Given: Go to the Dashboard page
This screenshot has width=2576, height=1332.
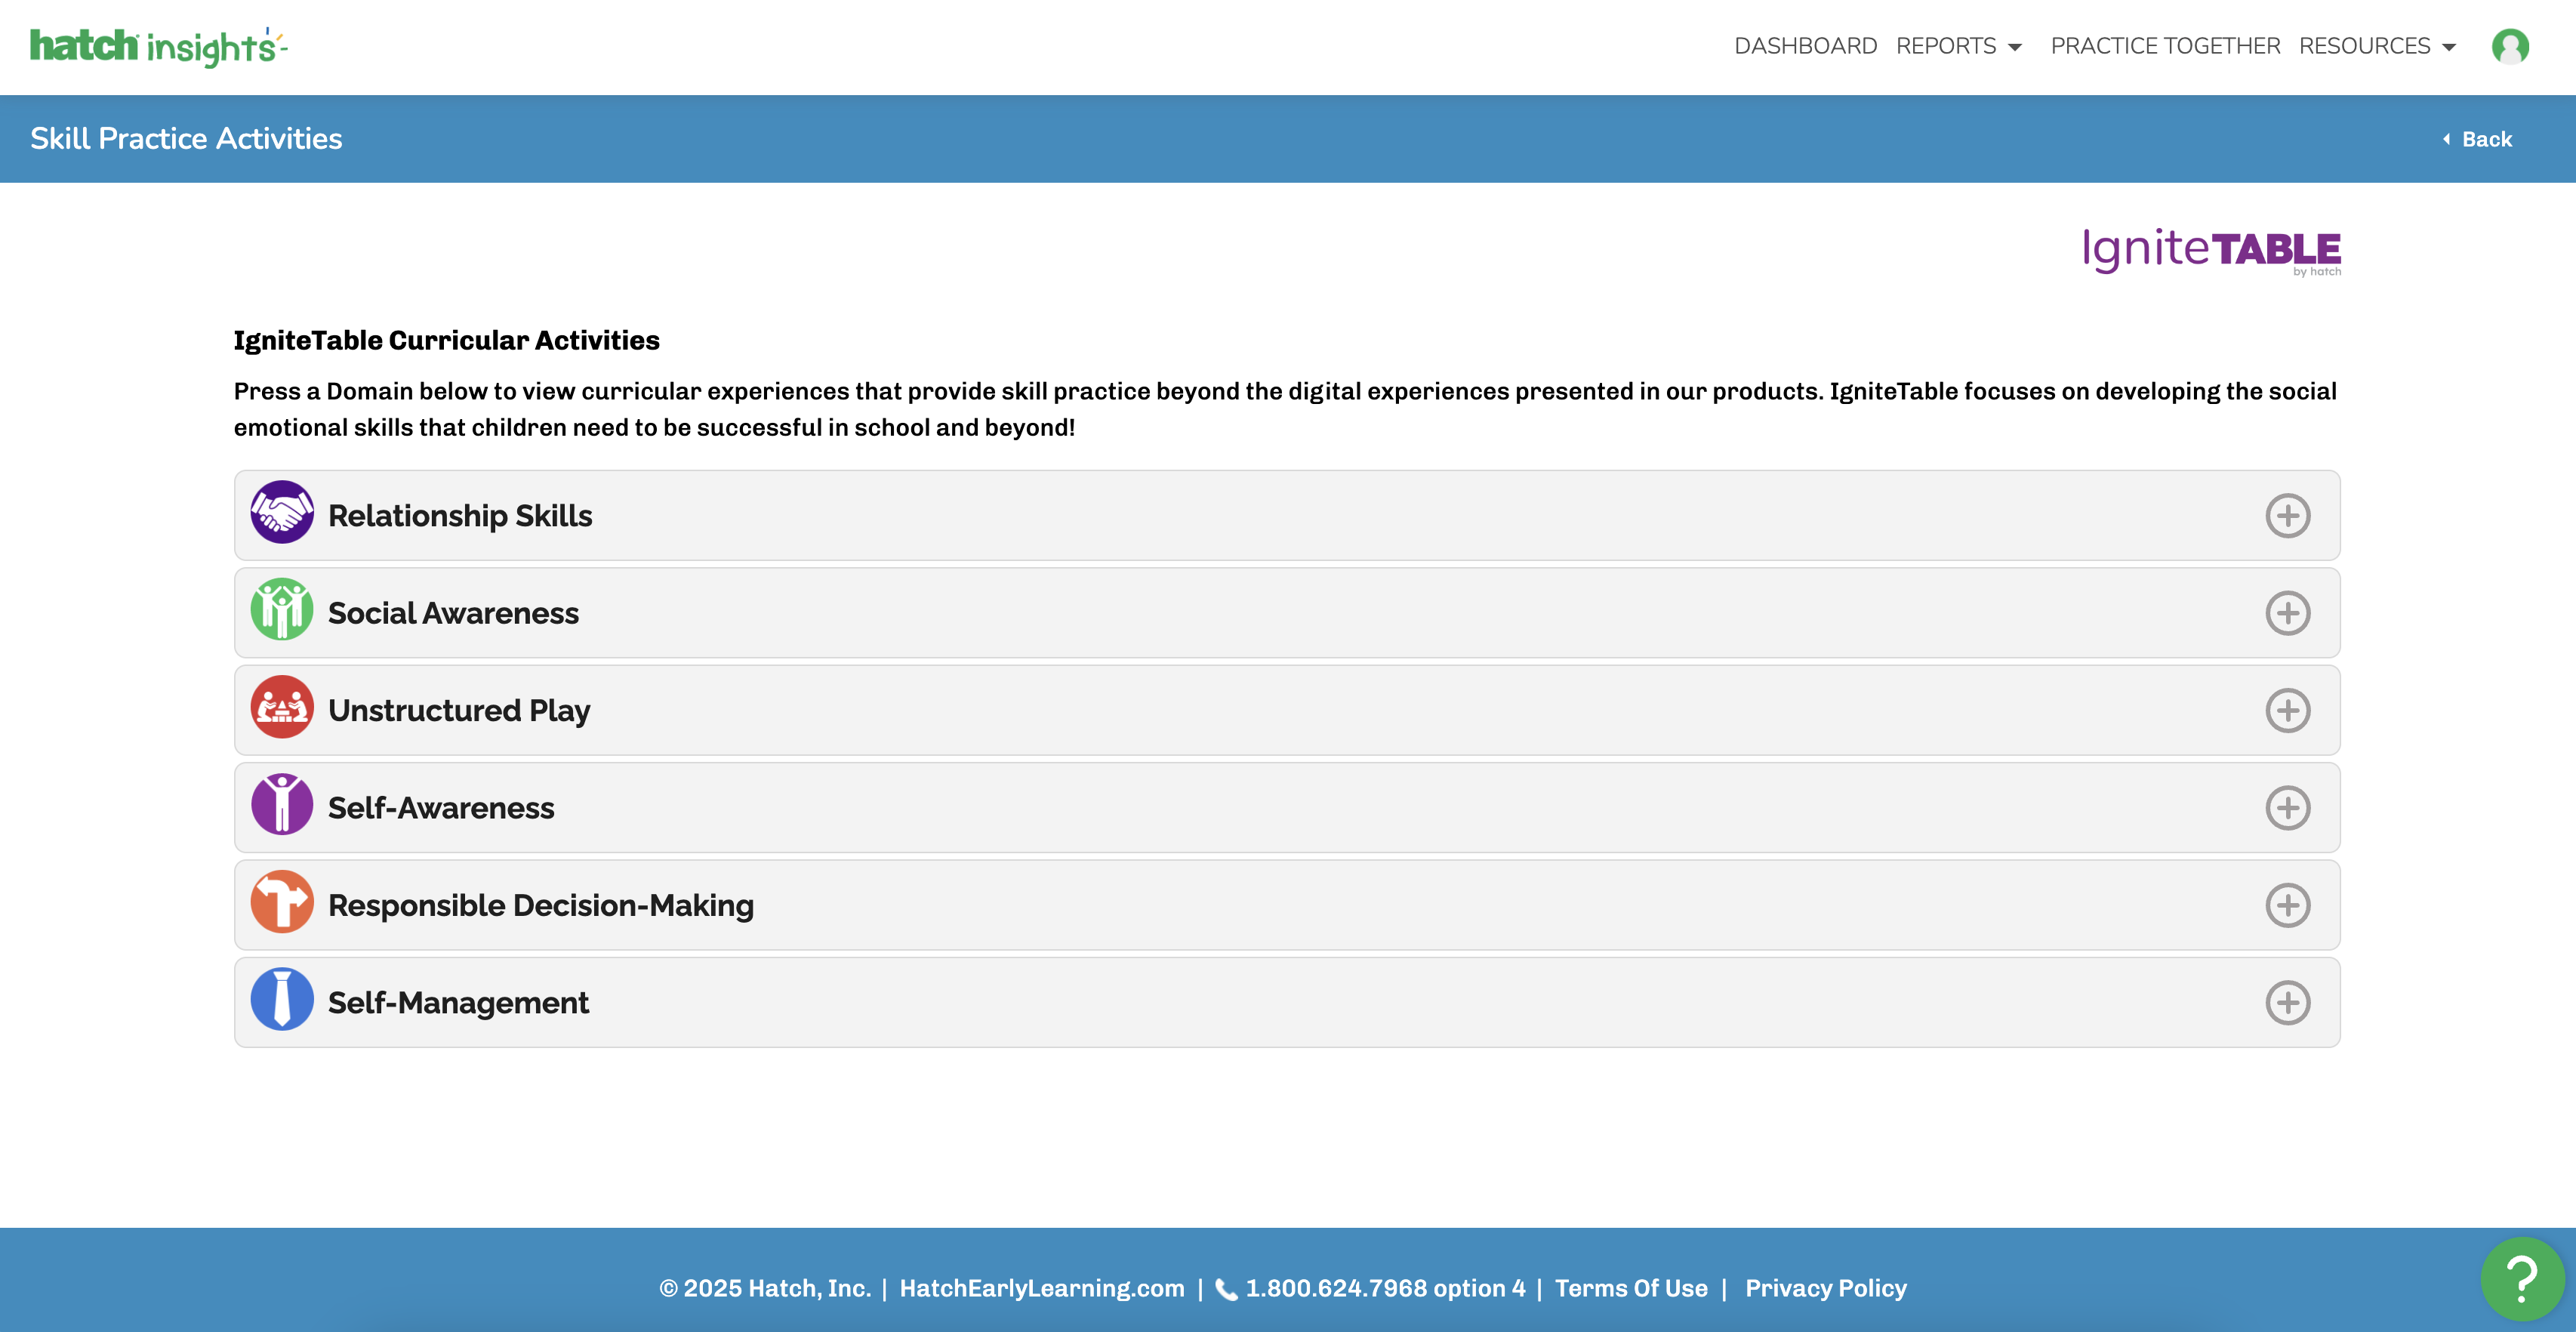Looking at the screenshot, I should tap(1805, 46).
